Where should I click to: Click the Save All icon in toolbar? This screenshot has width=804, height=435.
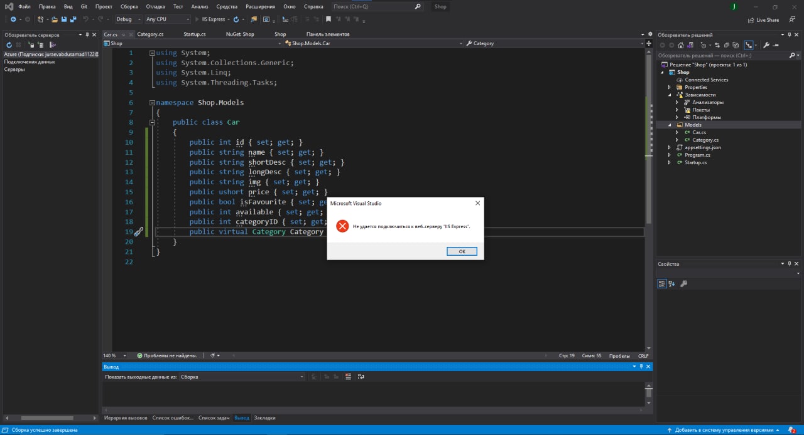[x=73, y=19]
